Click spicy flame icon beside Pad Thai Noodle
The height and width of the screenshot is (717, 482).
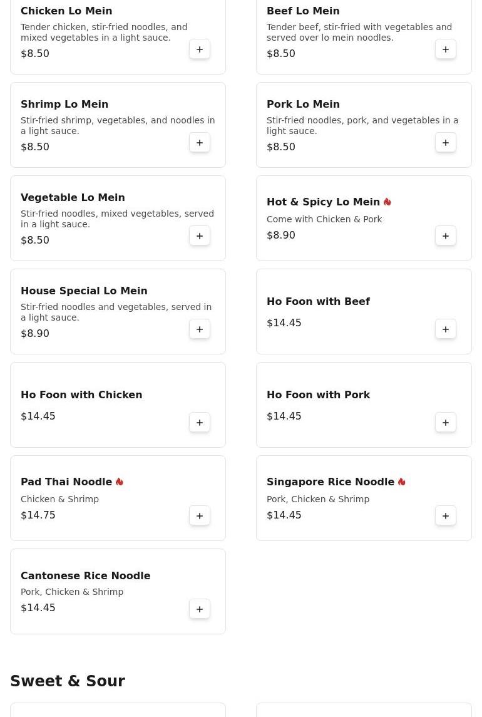click(x=120, y=482)
